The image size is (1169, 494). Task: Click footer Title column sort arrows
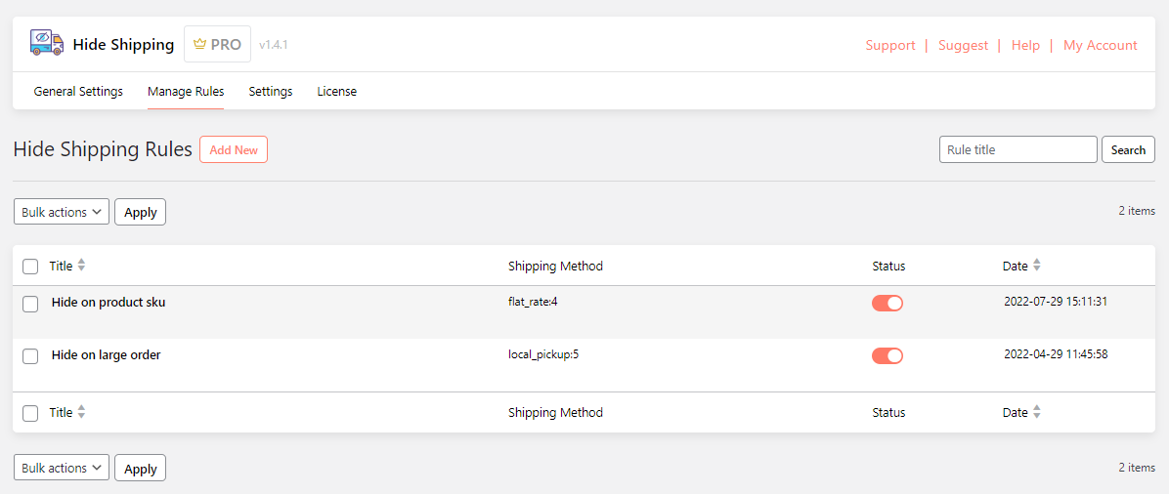[x=81, y=413]
